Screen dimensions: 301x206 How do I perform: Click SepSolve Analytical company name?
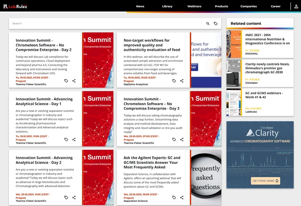point(136,84)
